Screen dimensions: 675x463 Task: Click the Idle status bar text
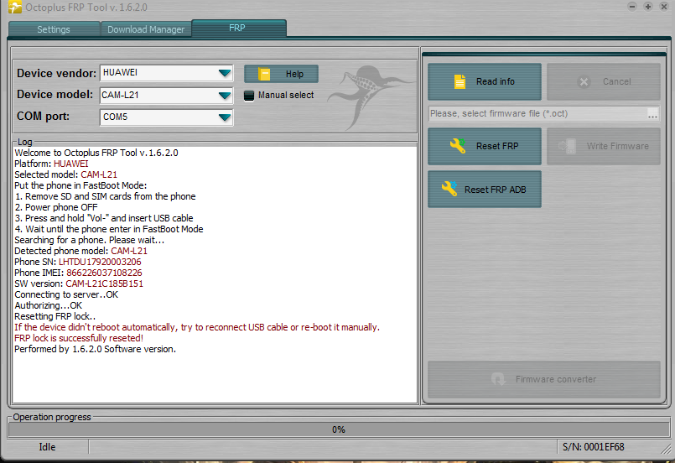point(47,447)
